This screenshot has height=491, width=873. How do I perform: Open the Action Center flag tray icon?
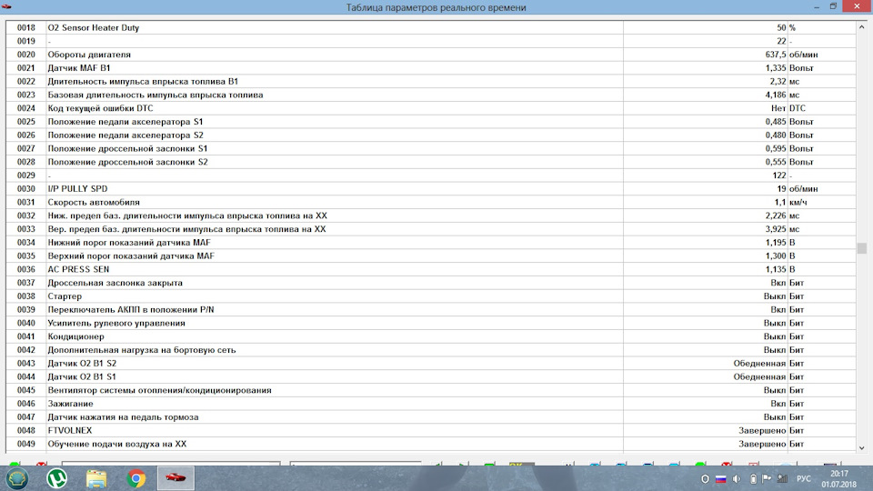767,479
